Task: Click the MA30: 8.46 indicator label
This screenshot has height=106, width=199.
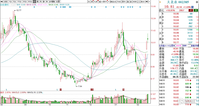Action: click(x=53, y=5)
